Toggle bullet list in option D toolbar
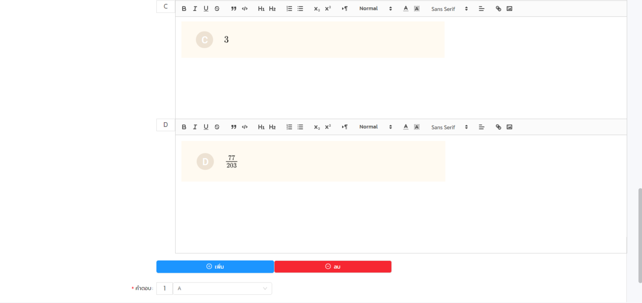The height and width of the screenshot is (303, 642). point(300,127)
